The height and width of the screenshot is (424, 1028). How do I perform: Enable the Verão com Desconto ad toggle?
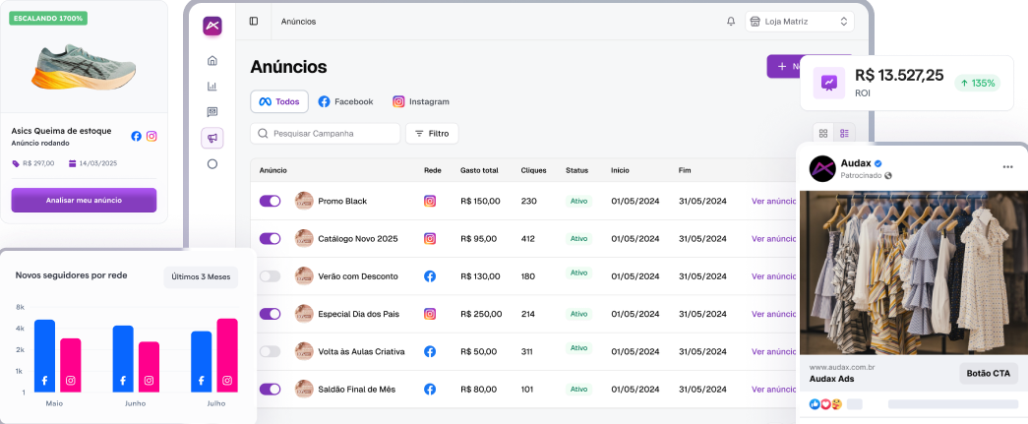click(x=270, y=276)
